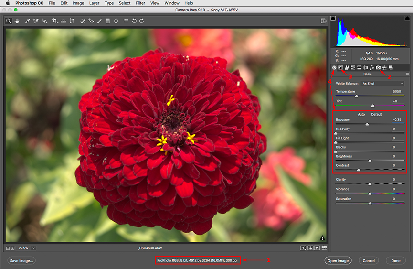Select the Hand tool in toolbar
Screen dimensions: 413x269
pos(17,21)
